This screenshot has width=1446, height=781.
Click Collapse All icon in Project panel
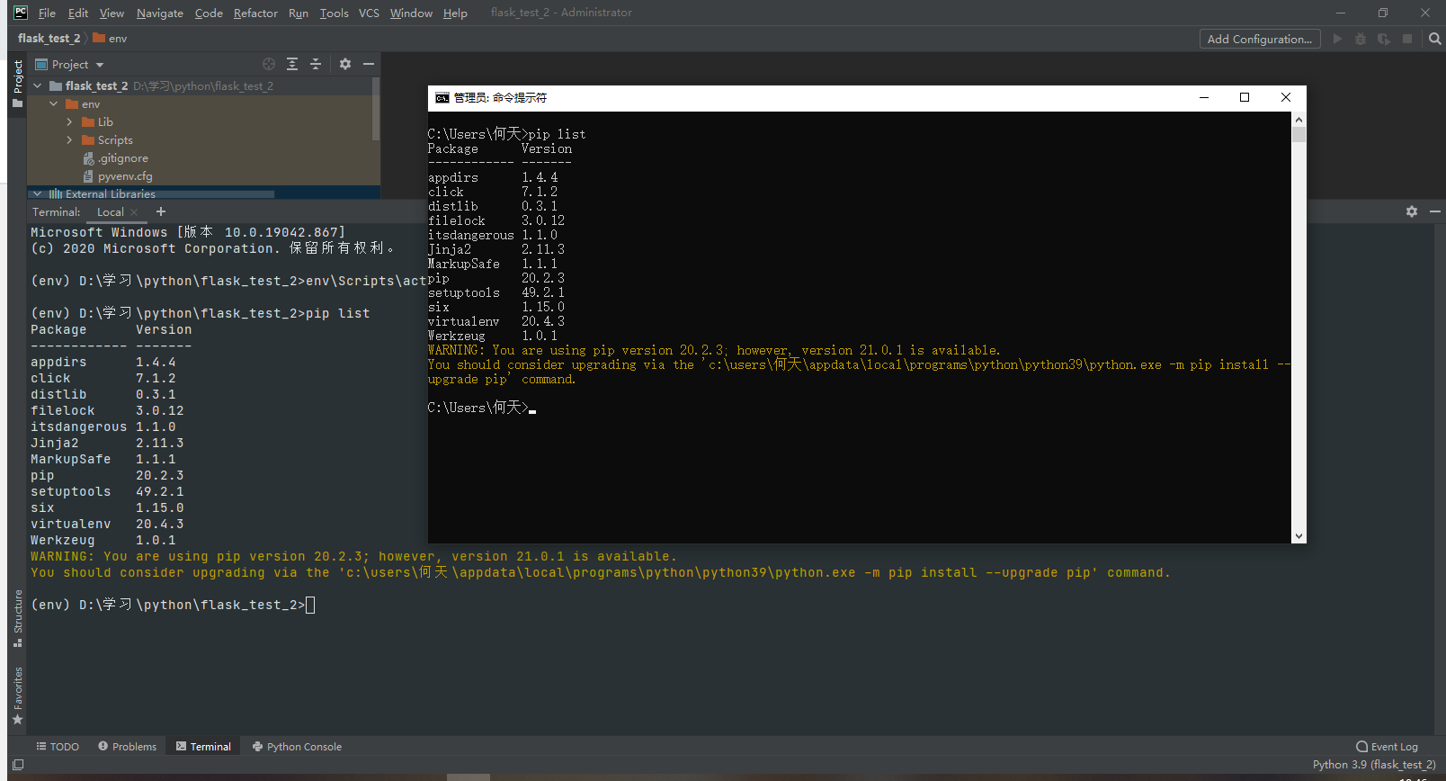[x=316, y=64]
